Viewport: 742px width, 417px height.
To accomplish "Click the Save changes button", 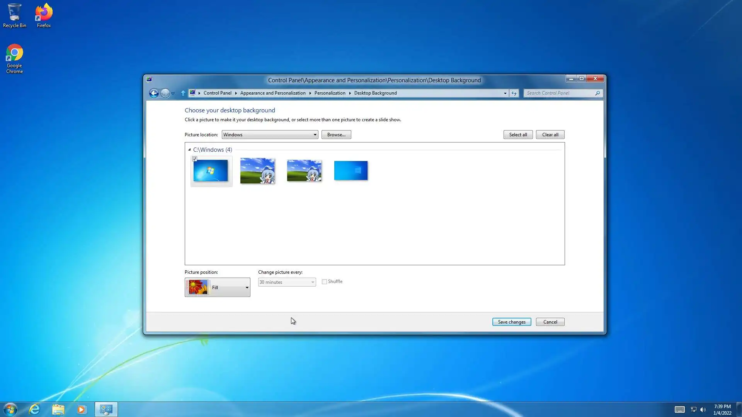I will pyautogui.click(x=511, y=322).
